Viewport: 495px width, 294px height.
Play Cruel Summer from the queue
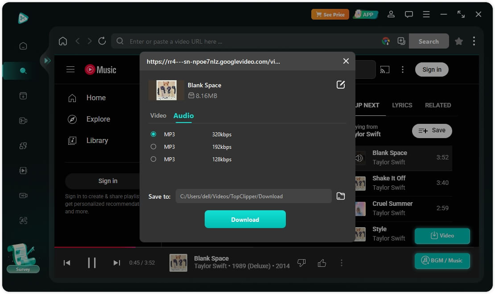coord(404,208)
